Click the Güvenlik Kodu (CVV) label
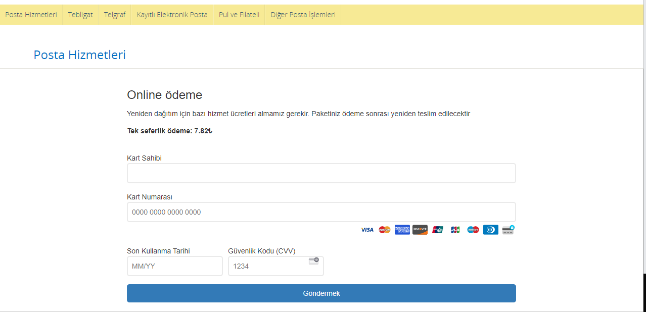 262,251
